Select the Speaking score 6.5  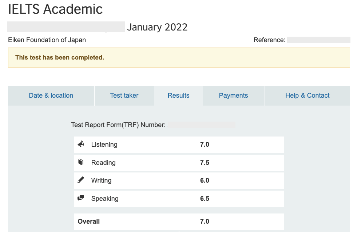click(x=205, y=199)
